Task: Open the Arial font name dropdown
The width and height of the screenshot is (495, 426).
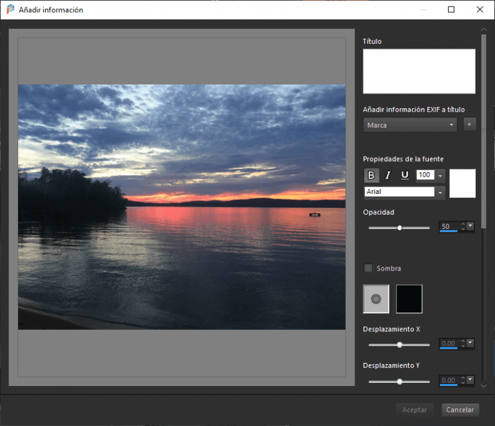Action: tap(440, 192)
